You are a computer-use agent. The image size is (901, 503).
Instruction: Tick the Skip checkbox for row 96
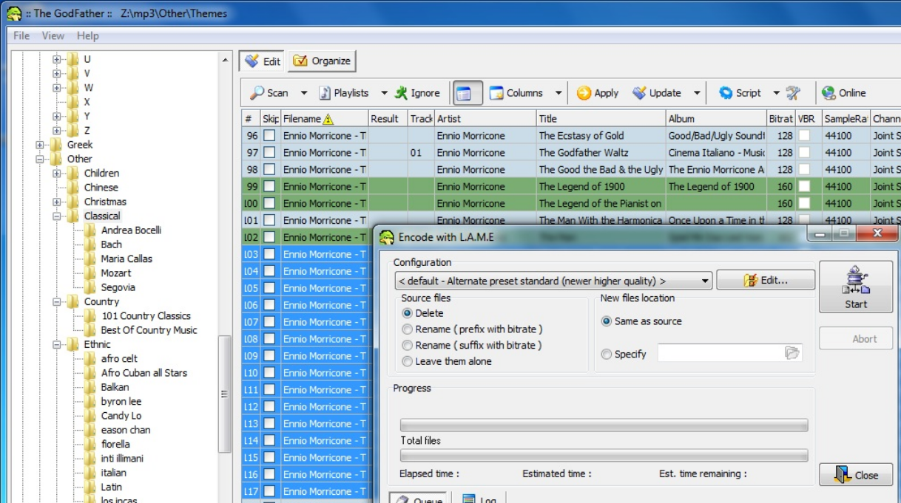[x=270, y=136]
